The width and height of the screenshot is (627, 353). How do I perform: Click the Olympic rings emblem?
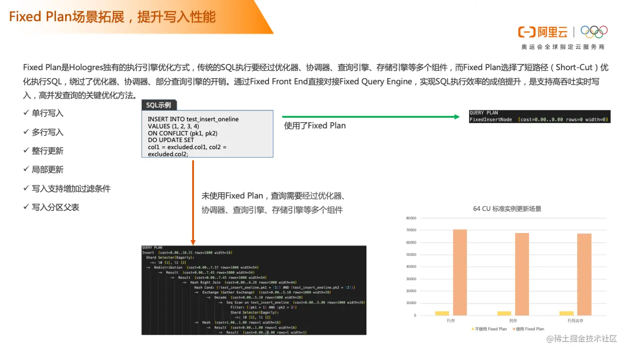pos(594,32)
